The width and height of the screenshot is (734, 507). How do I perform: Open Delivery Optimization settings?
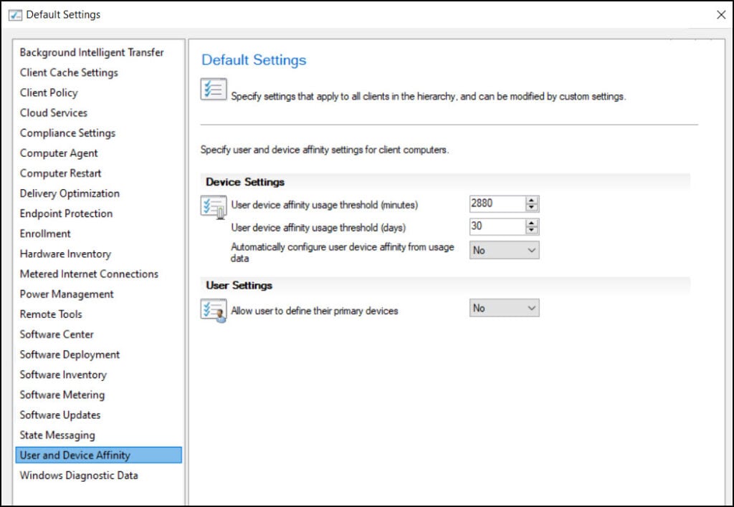coord(70,193)
